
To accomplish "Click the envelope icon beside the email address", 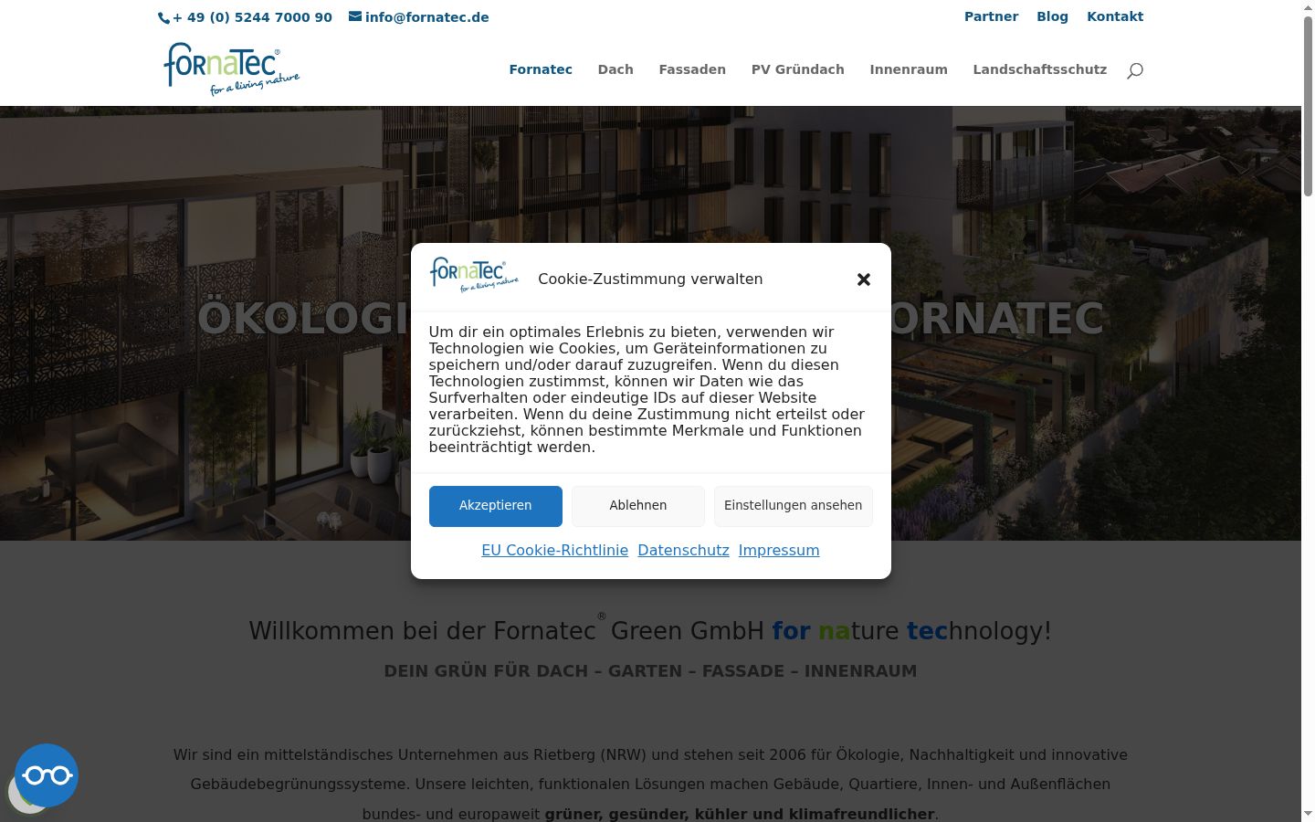I will pos(355,16).
